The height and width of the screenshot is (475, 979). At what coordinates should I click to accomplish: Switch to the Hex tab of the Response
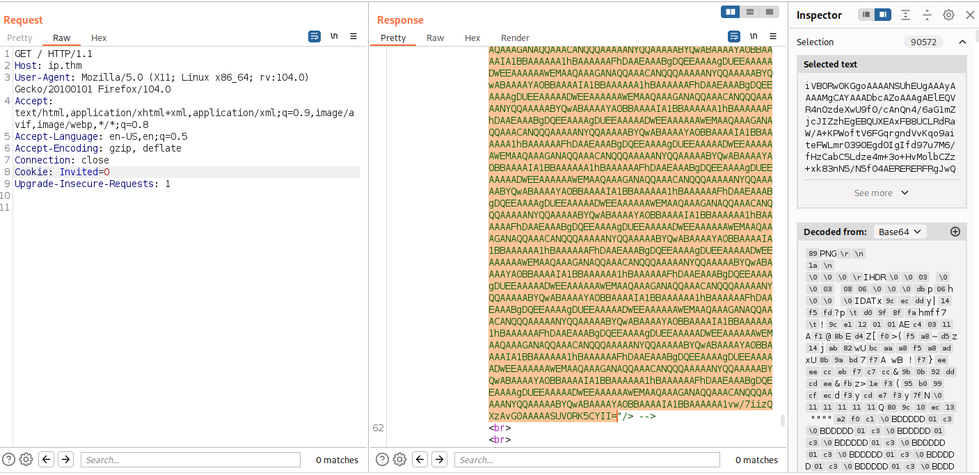click(x=472, y=38)
